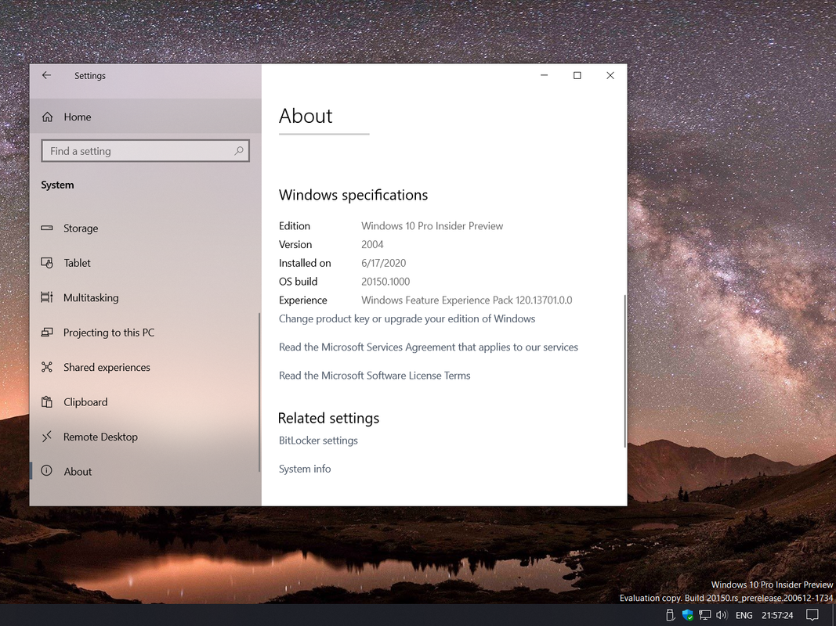Open the System info link
Screen dimensions: 836x626
pos(305,469)
